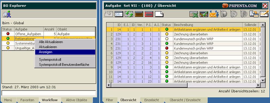Click the horizontal scrollbar right arrow
This screenshot has width=270, height=103.
[x=258, y=85]
